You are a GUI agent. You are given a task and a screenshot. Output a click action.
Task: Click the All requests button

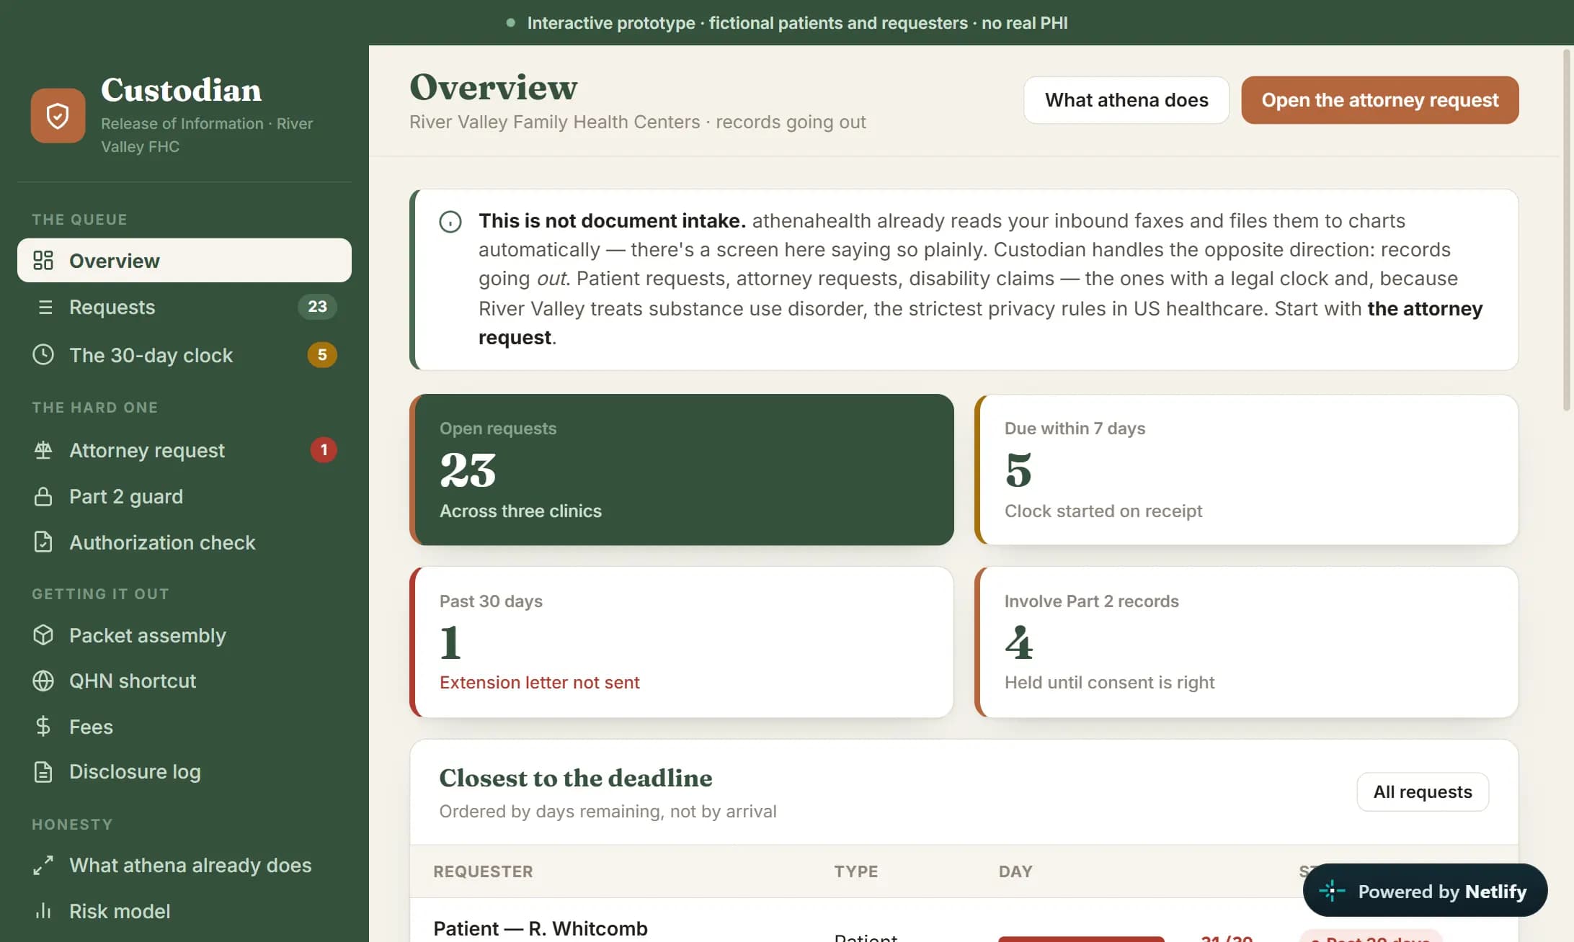[x=1422, y=791]
